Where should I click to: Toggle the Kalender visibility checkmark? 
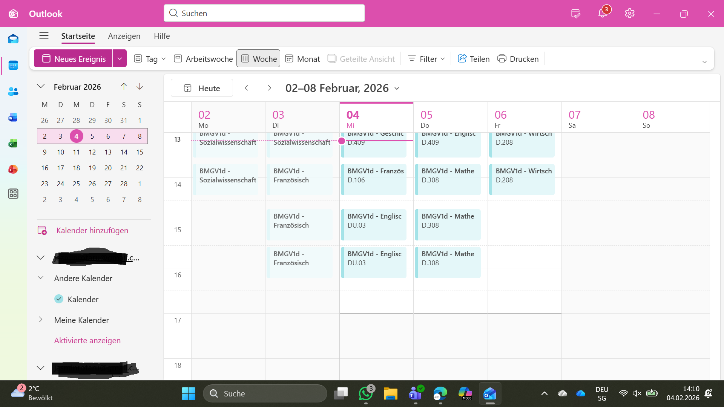(x=59, y=299)
